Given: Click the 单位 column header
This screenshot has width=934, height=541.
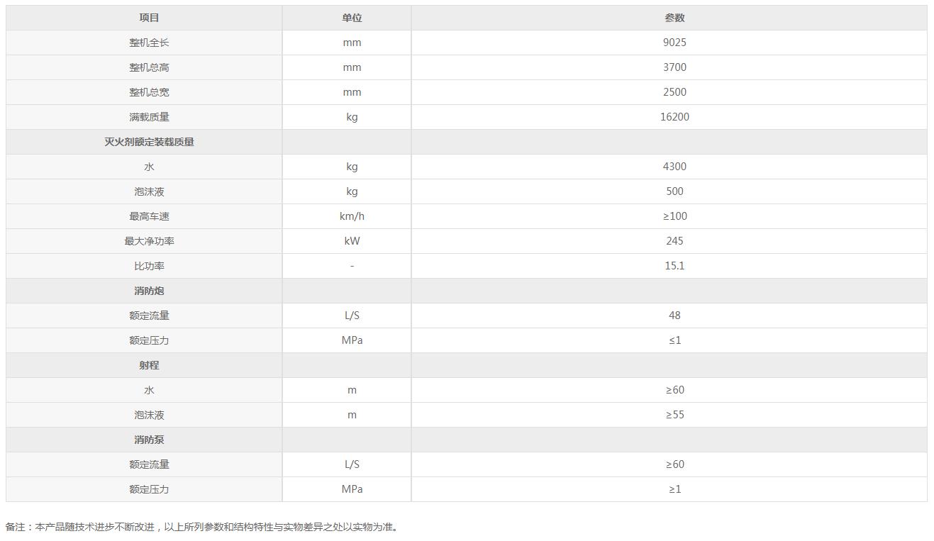Looking at the screenshot, I should coord(352,18).
